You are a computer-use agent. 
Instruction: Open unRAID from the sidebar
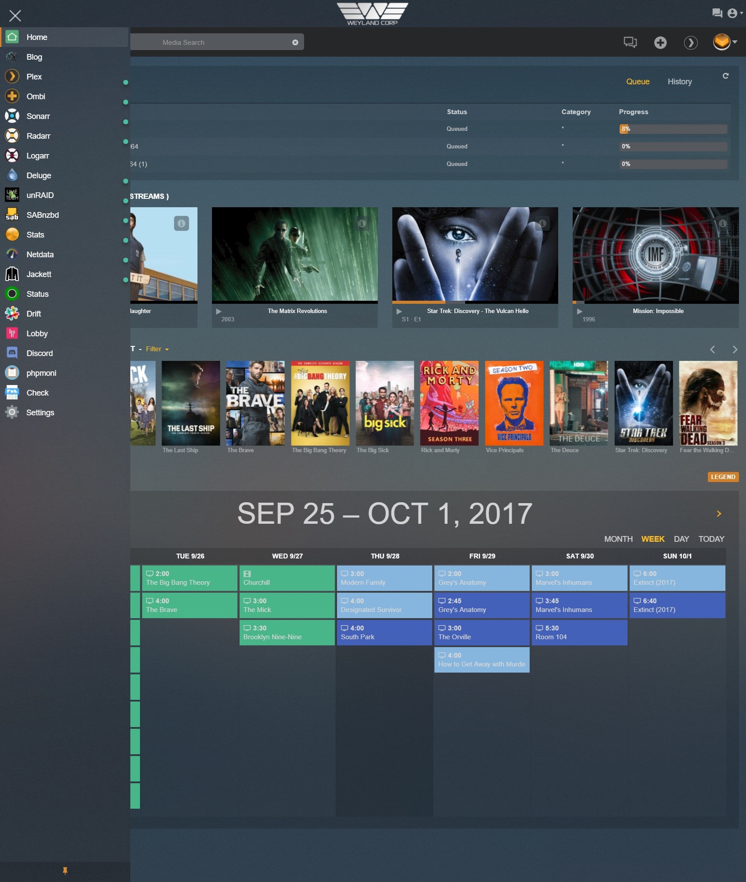click(x=64, y=195)
